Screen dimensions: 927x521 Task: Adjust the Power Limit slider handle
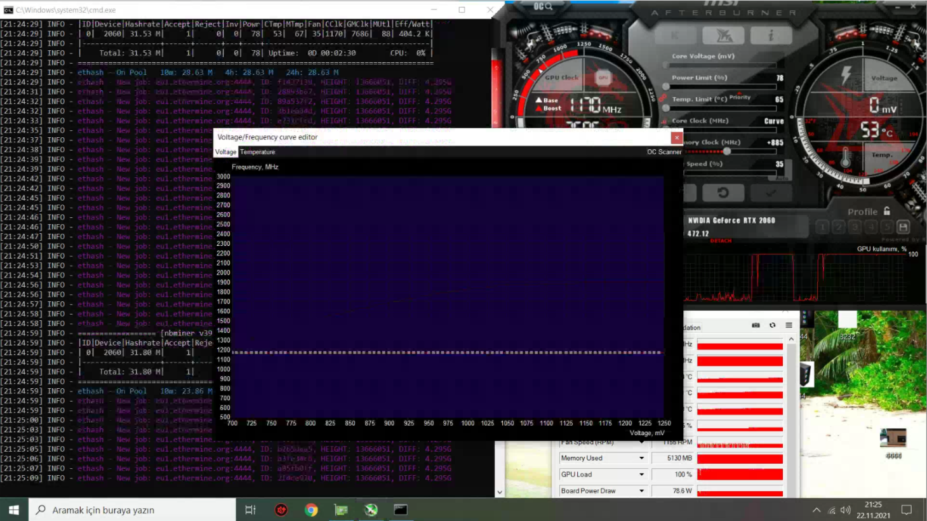666,86
